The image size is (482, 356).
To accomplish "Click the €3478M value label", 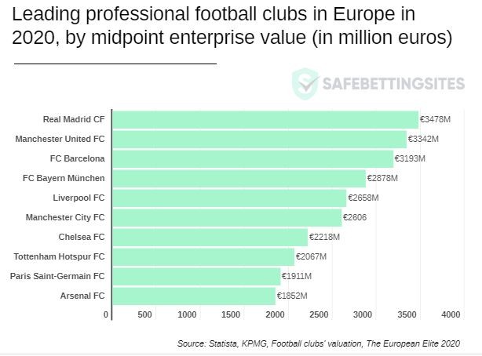I will [435, 119].
